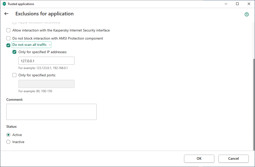Click the Kaspersky shield icon in title bar
Image resolution: width=255 pixels, height=167 pixels.
click(x=4, y=4)
